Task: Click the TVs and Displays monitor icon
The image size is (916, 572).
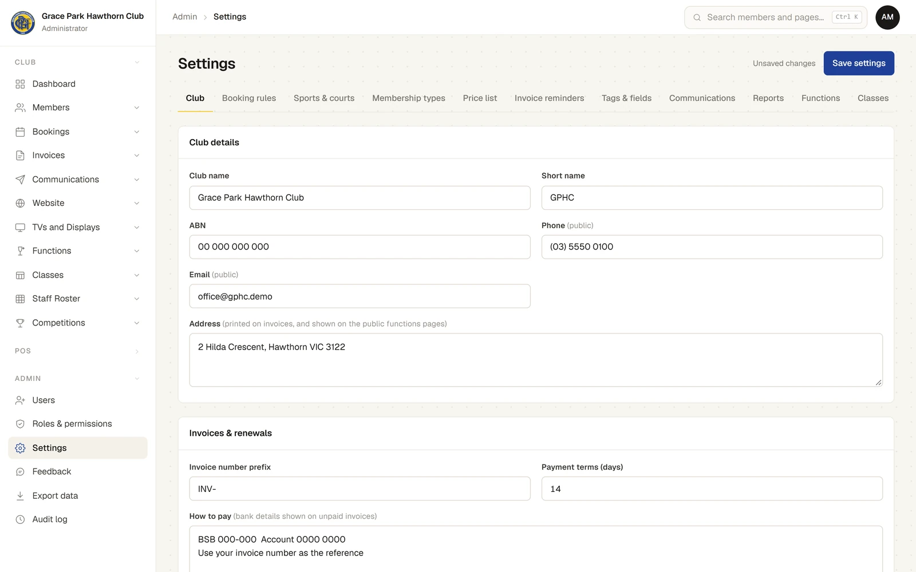Action: pos(20,227)
